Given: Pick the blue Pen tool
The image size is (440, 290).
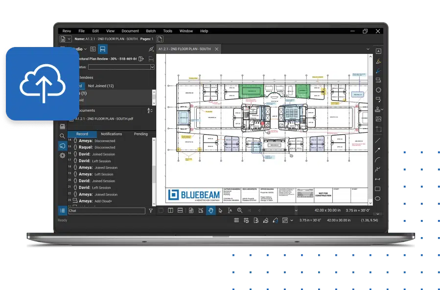Looking at the screenshot, I should (x=378, y=71).
